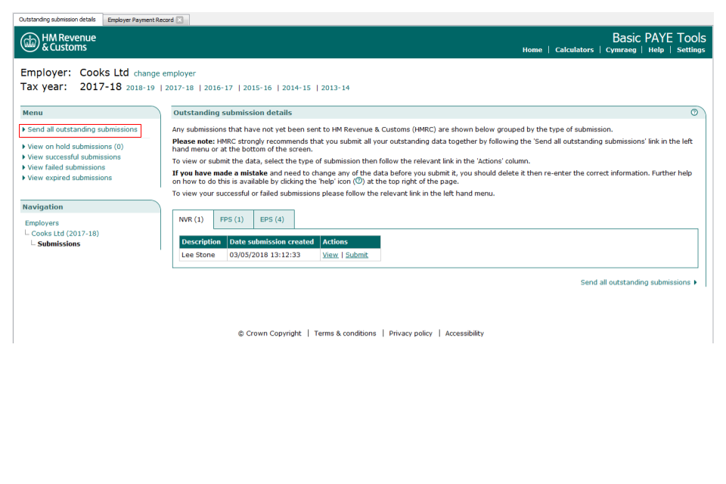Viewport: 726px width, 484px height.
Task: Select tax year 2013-14
Action: (335, 88)
